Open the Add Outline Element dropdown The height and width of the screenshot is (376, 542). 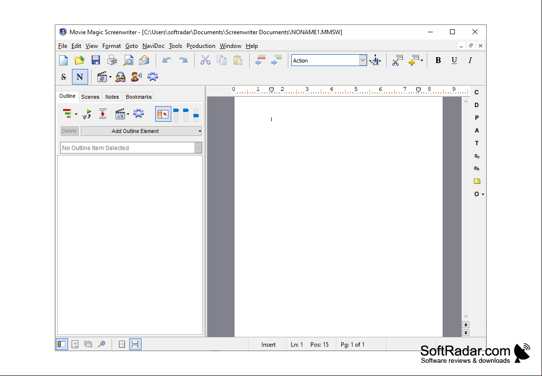(x=141, y=131)
